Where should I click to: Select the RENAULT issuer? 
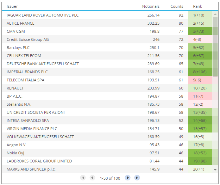15,88
